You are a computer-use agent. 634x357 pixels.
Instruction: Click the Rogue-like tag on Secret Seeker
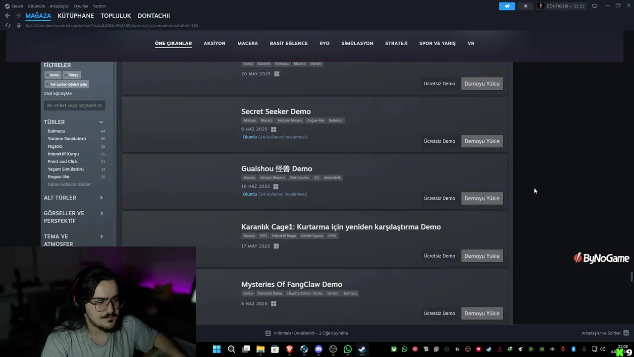click(x=316, y=120)
